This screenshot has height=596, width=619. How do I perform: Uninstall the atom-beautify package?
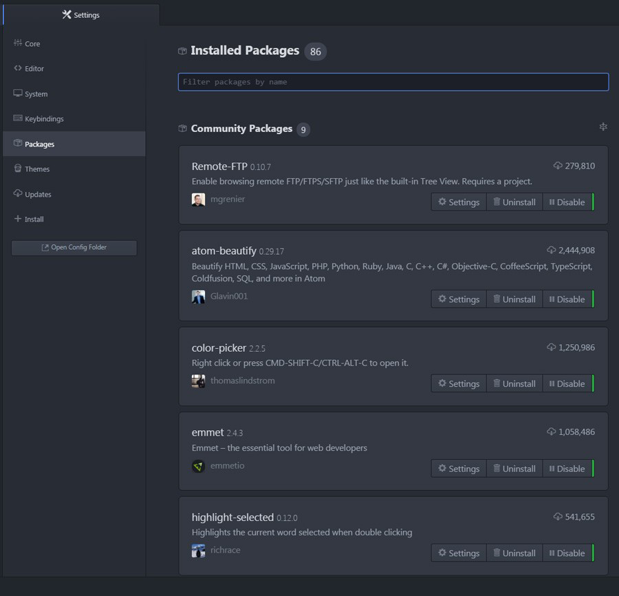[x=514, y=299]
